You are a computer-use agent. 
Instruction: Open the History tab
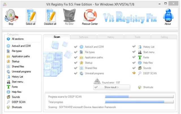pyautogui.click(x=111, y=37)
